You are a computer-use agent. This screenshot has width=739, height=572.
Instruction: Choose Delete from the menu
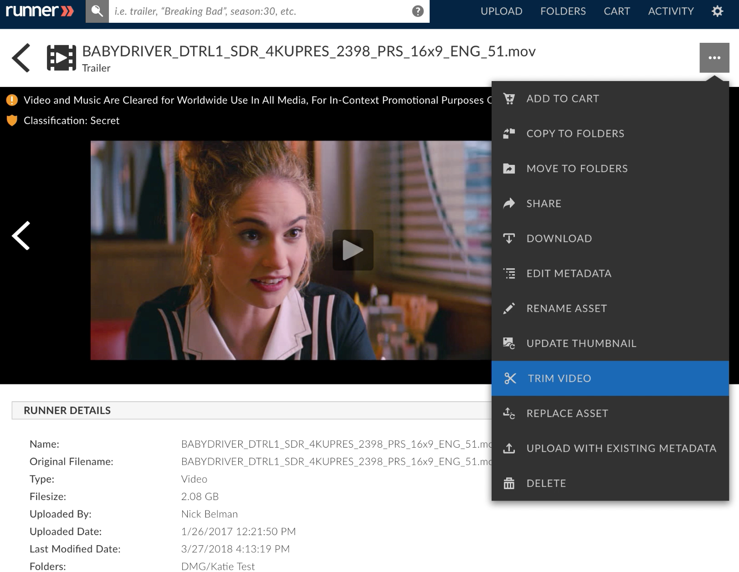pos(610,483)
